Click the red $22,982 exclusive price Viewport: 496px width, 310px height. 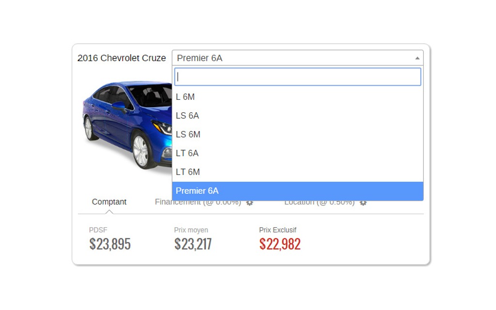(x=280, y=244)
